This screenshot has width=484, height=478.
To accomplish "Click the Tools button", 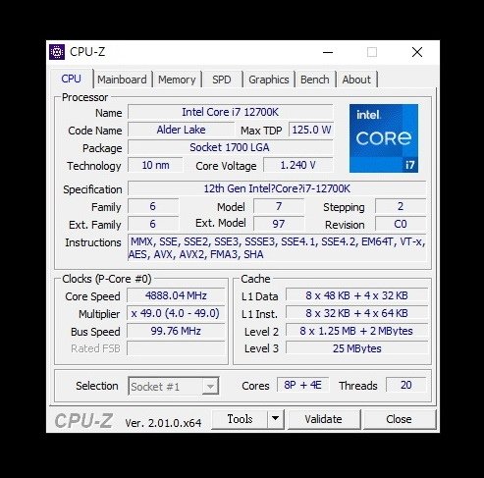I will 240,419.
